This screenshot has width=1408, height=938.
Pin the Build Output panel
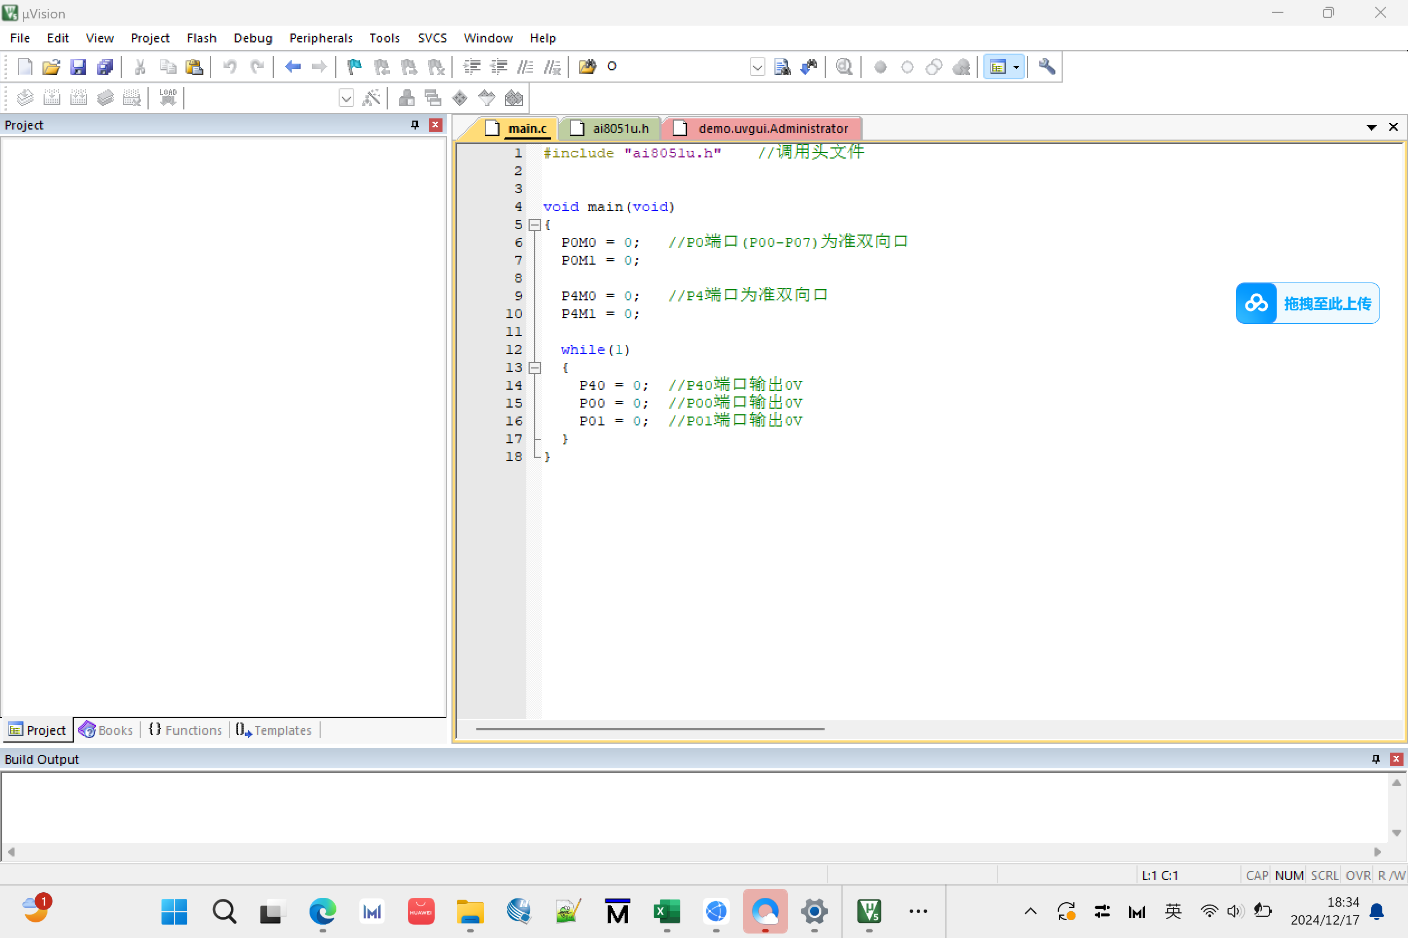pyautogui.click(x=1376, y=759)
